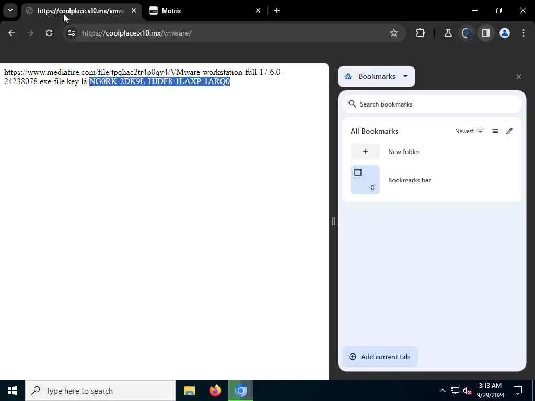Switch bookmarks list view icon
This screenshot has width=535, height=401.
pos(495,131)
